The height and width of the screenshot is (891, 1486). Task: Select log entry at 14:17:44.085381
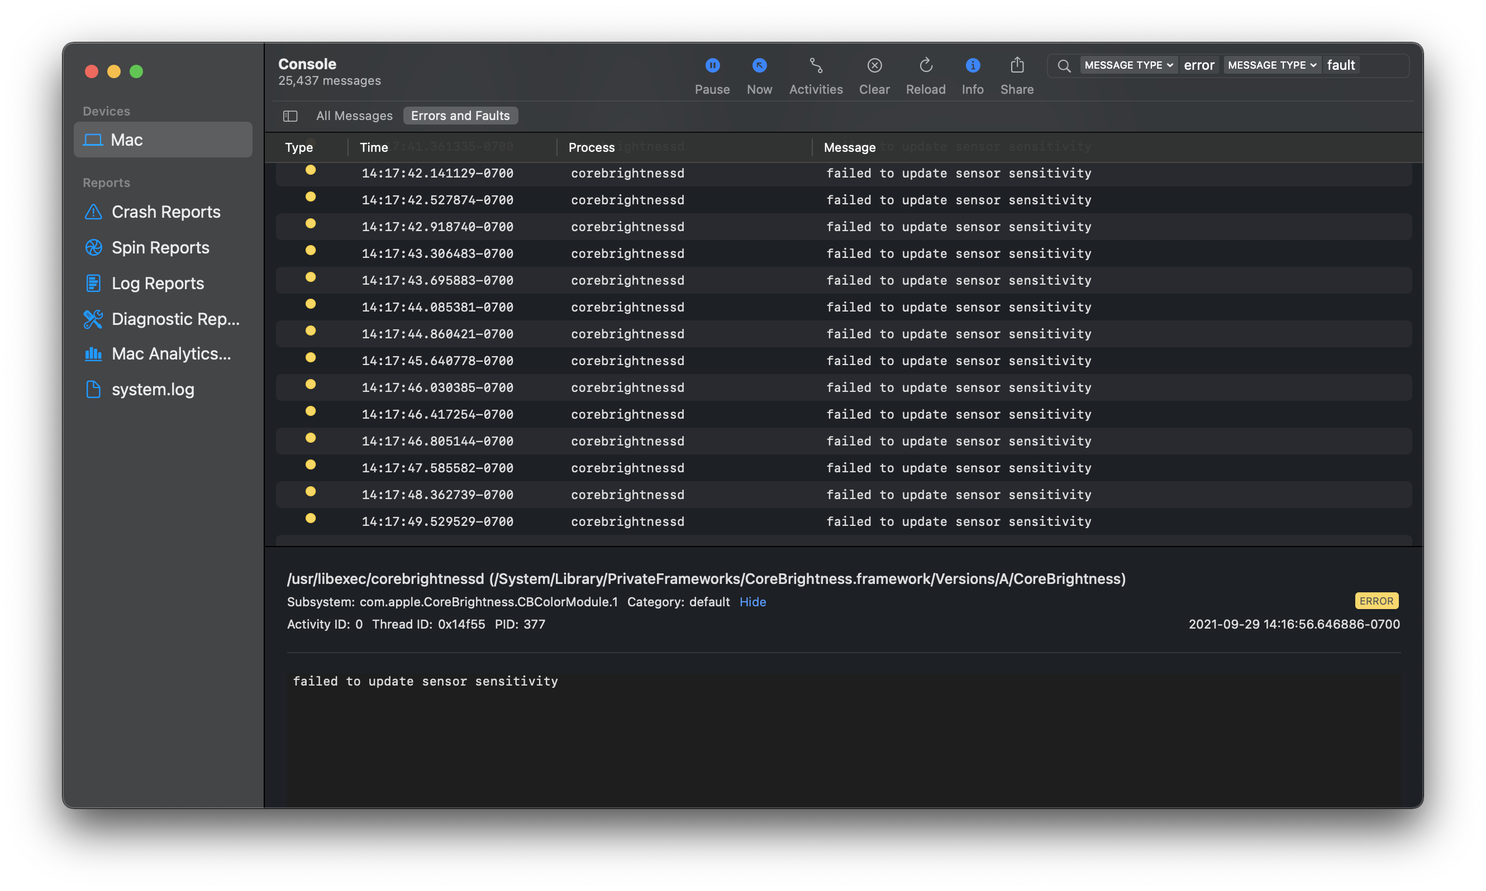(x=437, y=308)
